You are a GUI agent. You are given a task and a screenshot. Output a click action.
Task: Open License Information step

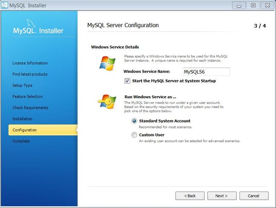30,63
